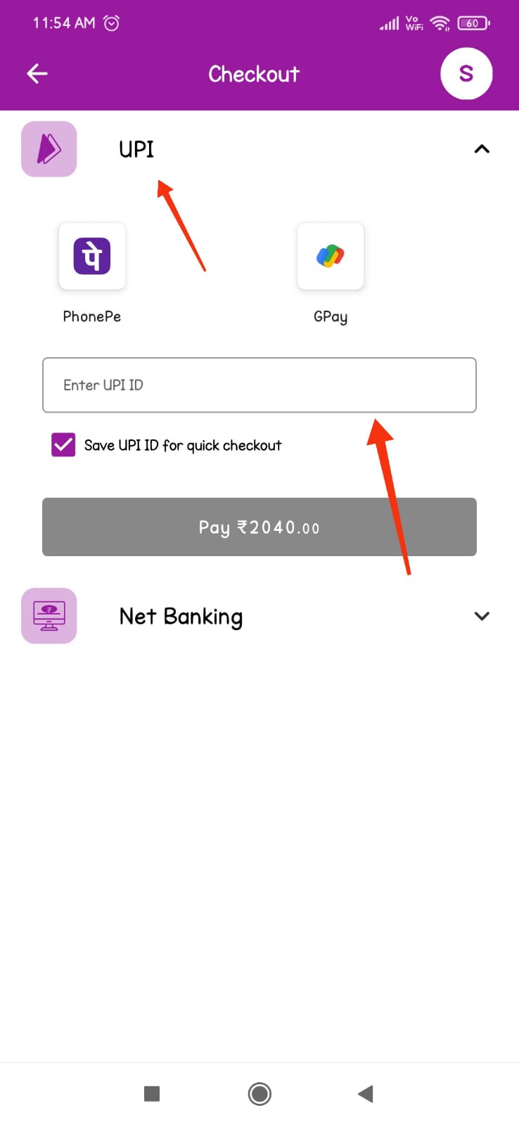This screenshot has width=519, height=1125.
Task: Choose the GPay app icon
Action: (x=331, y=256)
